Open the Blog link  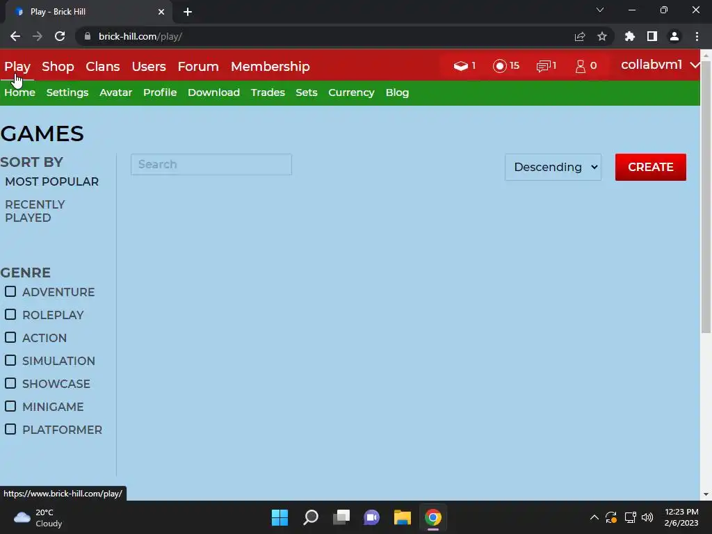[397, 92]
